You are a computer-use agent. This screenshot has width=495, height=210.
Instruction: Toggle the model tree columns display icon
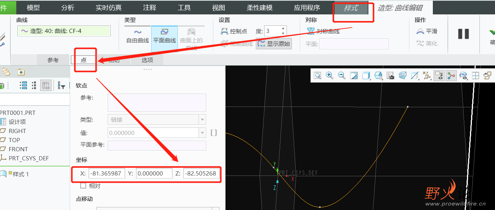click(46, 85)
